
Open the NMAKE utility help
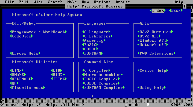click(x=18, y=75)
